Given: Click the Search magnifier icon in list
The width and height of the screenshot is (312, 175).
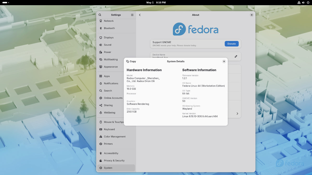Looking at the screenshot, I should 101,91.
